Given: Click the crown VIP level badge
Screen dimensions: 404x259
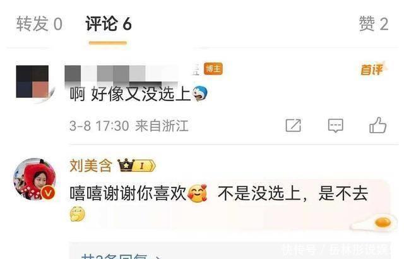Looking at the screenshot, I should point(136,166).
